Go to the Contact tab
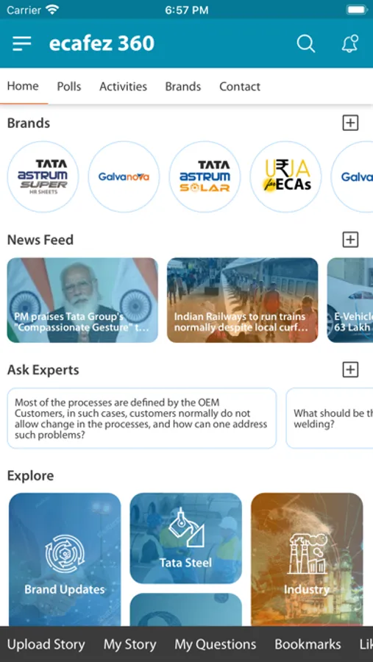The height and width of the screenshot is (662, 373). click(240, 87)
